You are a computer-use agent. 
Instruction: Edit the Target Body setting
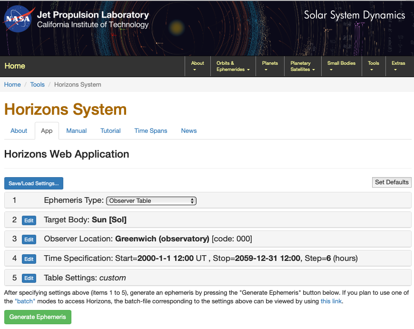tap(29, 220)
